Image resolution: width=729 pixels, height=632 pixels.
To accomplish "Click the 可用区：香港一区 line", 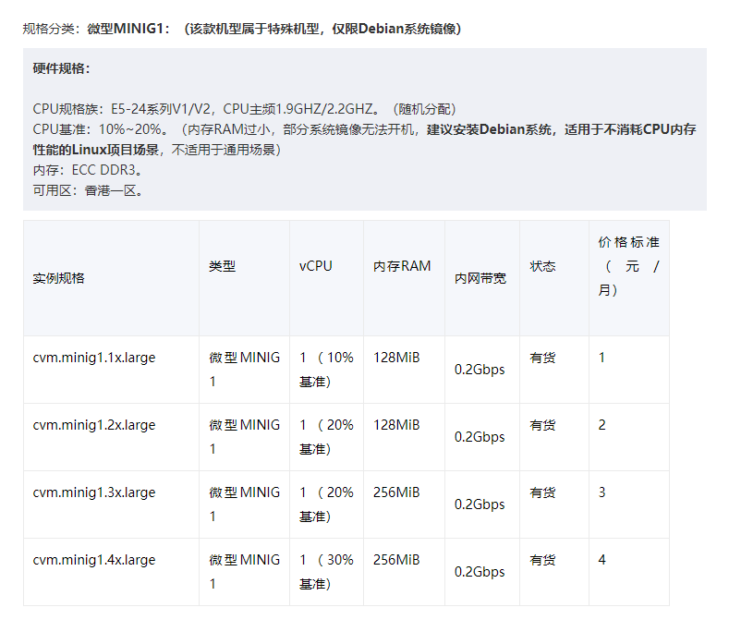I will (88, 190).
